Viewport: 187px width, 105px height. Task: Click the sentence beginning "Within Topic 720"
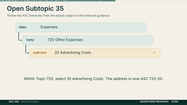pos(93,79)
